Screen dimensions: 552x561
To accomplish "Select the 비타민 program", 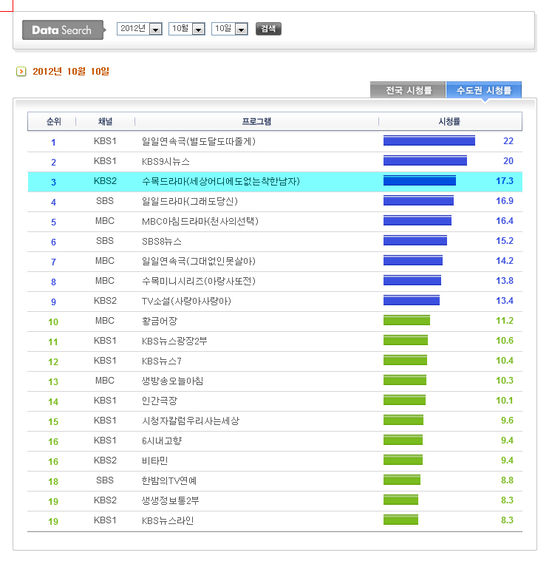I will pos(155,460).
